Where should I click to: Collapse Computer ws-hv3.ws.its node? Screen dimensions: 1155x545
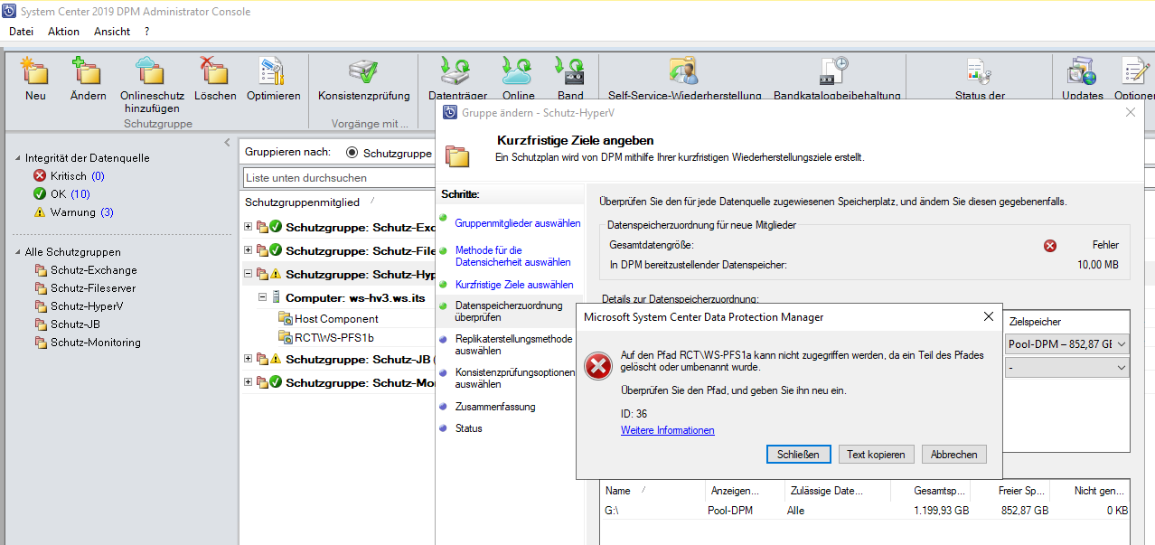(x=262, y=297)
